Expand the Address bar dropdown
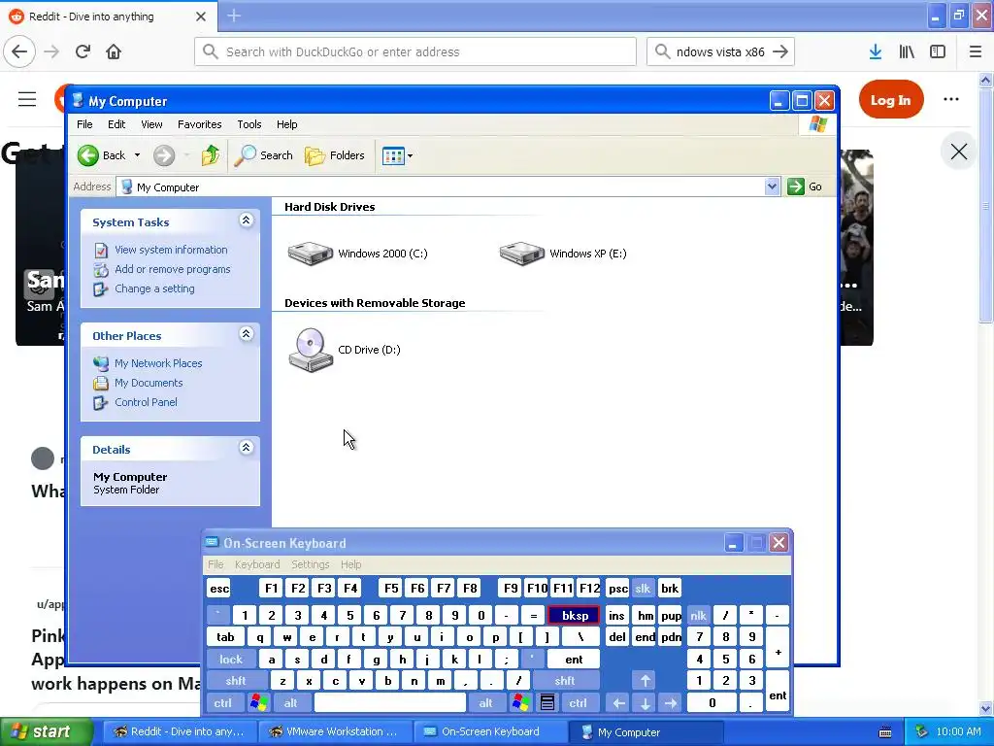The width and height of the screenshot is (994, 746). (x=772, y=186)
